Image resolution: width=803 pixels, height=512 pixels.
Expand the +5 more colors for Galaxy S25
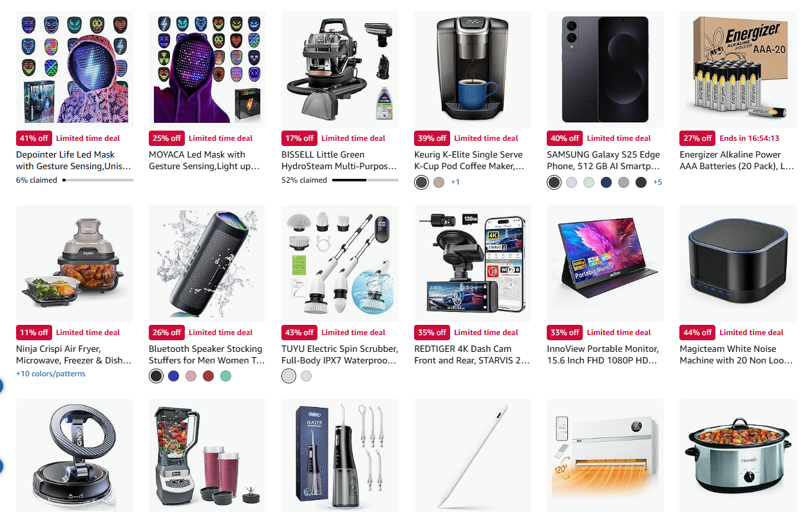657,182
